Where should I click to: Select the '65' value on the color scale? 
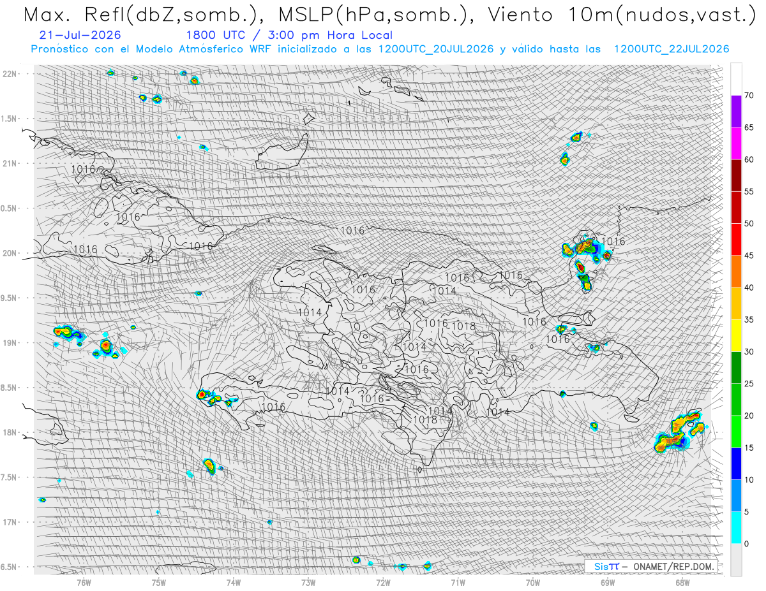coord(749,128)
